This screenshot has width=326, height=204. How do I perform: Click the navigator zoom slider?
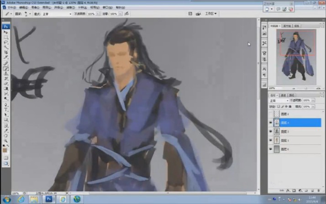tap(306, 88)
